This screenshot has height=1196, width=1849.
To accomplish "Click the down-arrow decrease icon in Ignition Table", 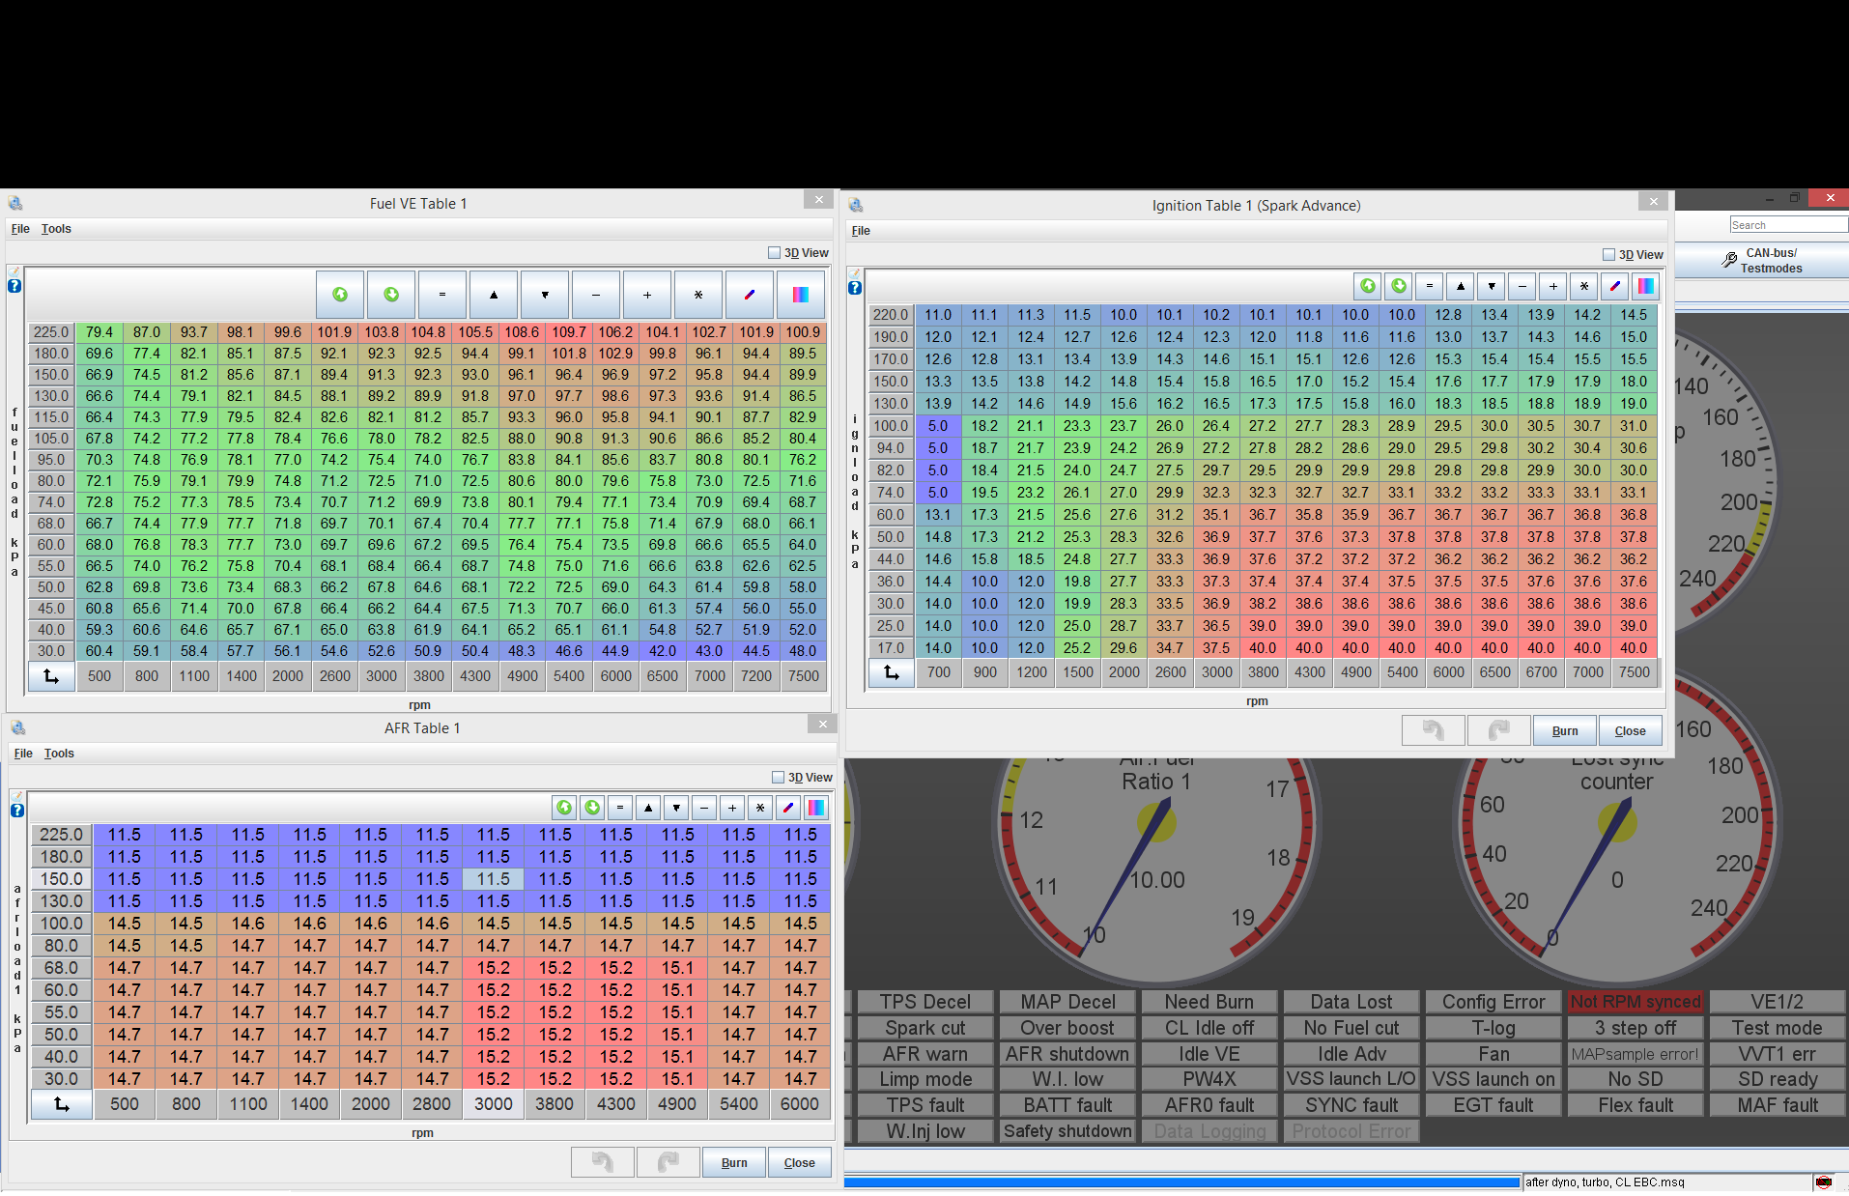I will point(1491,286).
